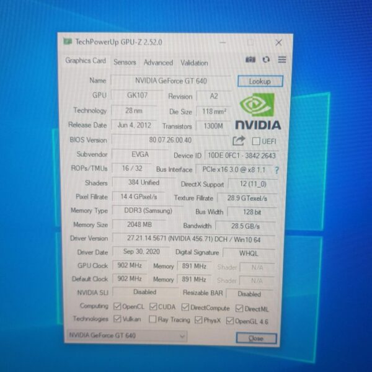372x372 pixels.
Task: Click the Memory field in GPU Clock row
Action: point(194,266)
